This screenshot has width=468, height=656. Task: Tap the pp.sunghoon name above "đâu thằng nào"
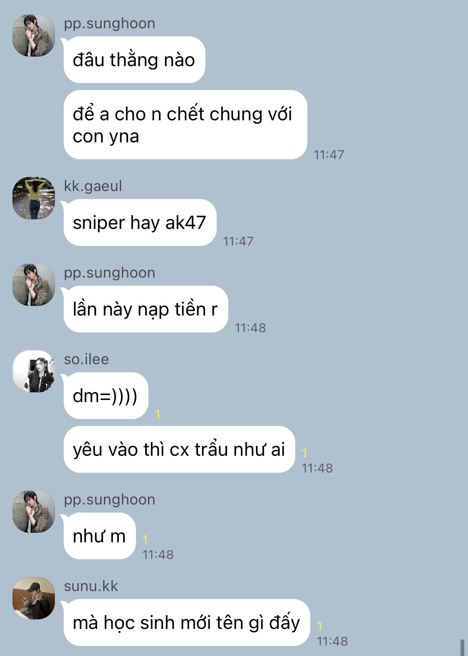(109, 24)
